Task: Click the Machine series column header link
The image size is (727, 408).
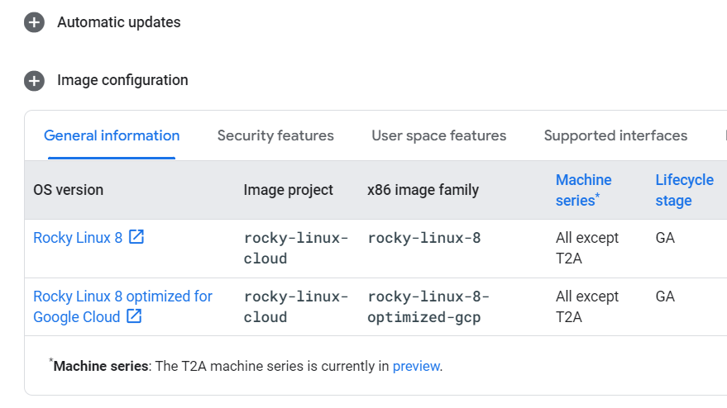Action: 583,190
